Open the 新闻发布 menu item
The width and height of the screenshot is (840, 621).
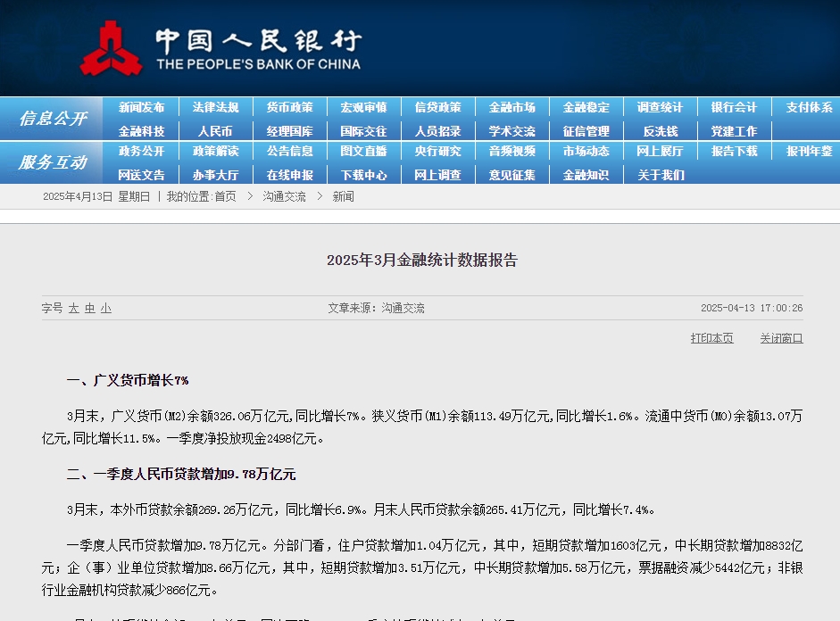pos(142,107)
